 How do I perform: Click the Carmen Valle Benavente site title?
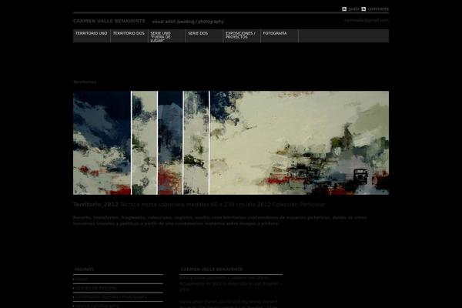click(109, 22)
